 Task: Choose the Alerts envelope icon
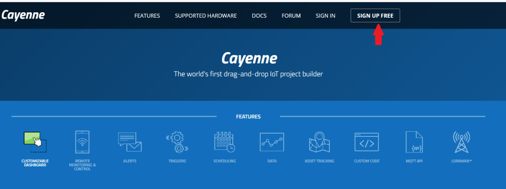(130, 142)
